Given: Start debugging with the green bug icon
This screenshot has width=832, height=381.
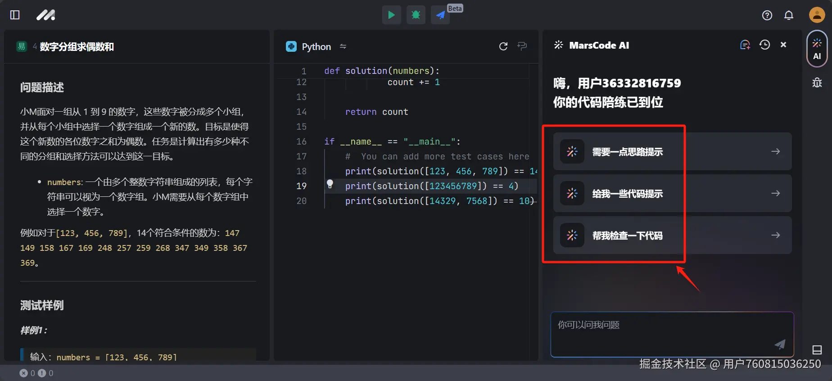Looking at the screenshot, I should (416, 15).
